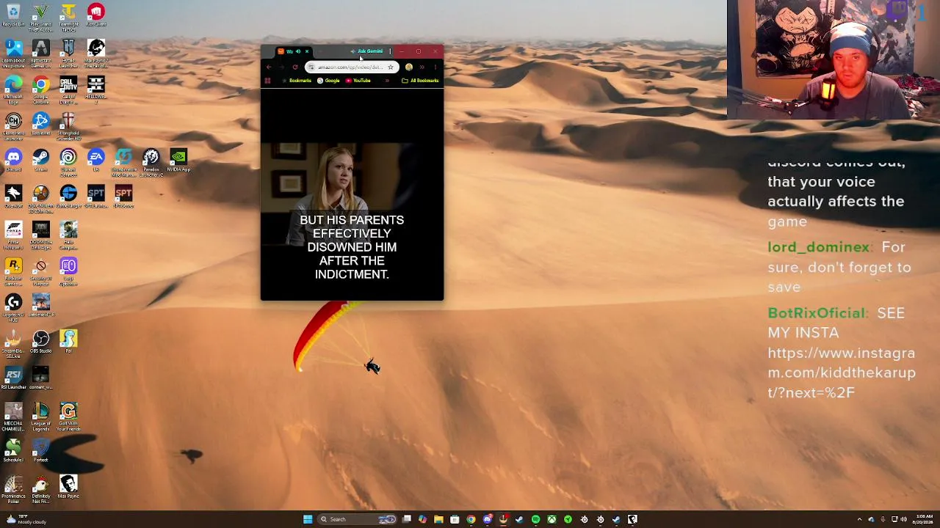Open the Ubisoft Connect shortcut

[x=68, y=162]
